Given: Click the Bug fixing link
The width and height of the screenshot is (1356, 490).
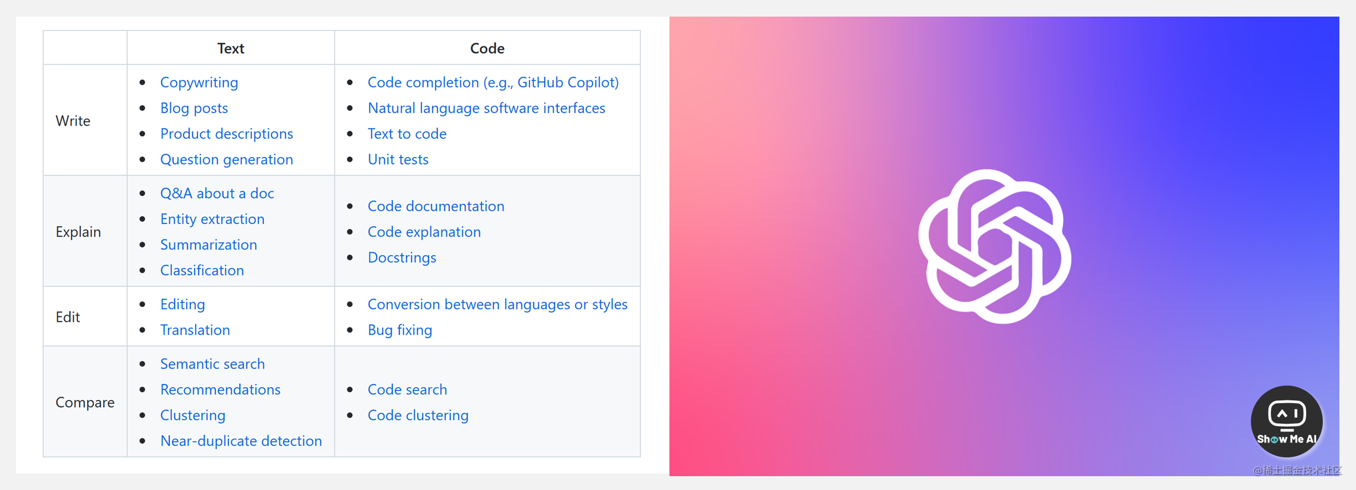Looking at the screenshot, I should (400, 330).
